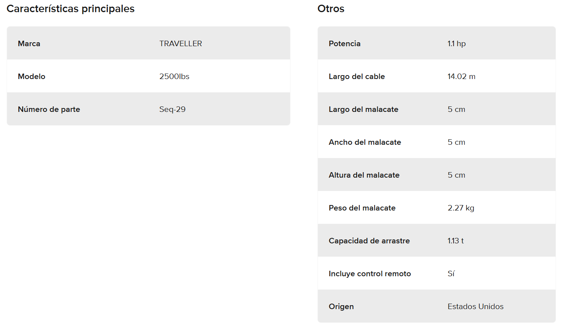This screenshot has width=563, height=331.
Task: Select the 2500lbs model value
Action: 174,76
